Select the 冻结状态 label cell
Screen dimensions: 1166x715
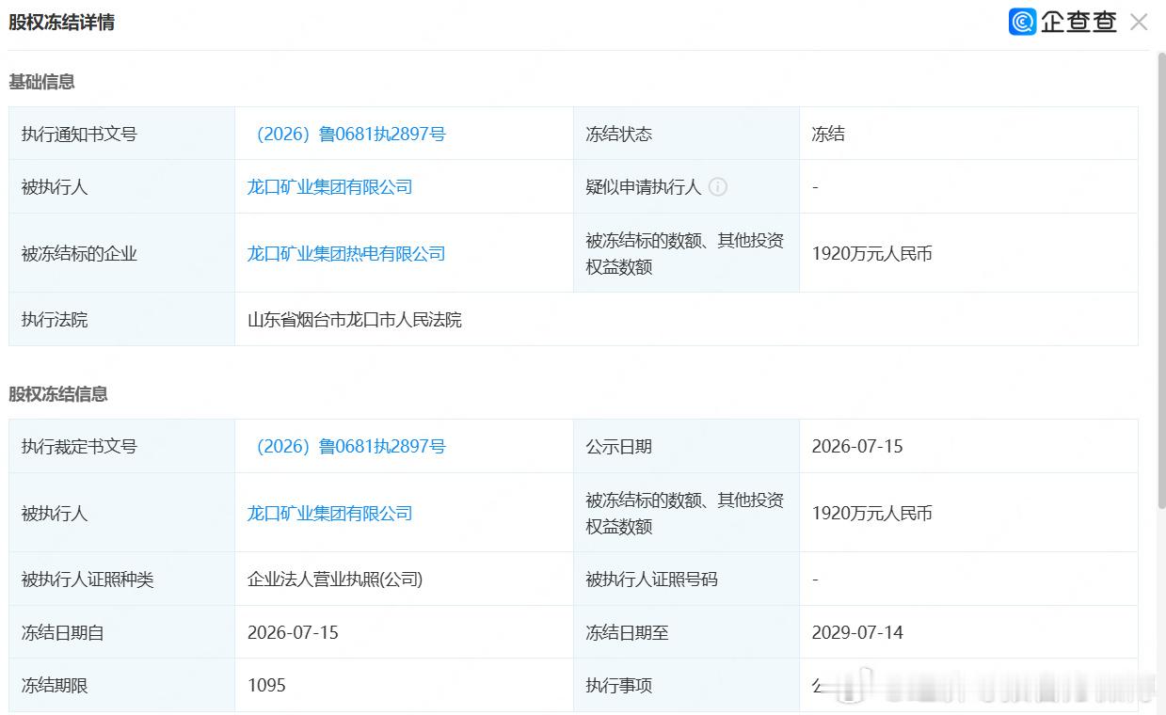(x=687, y=134)
